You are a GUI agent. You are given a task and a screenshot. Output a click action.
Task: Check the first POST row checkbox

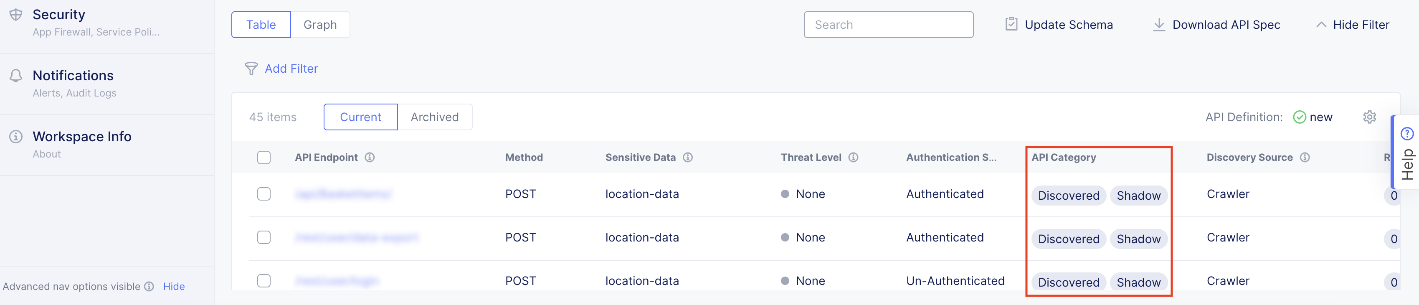point(264,194)
